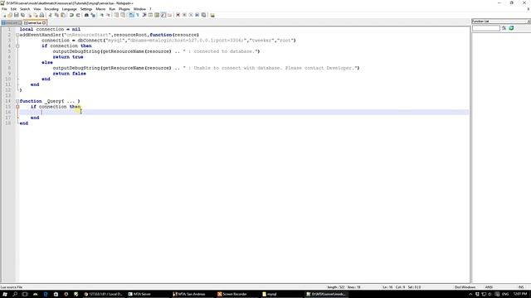531x298 pixels.
Task: Open the Search menu
Action: pyautogui.click(x=25, y=9)
